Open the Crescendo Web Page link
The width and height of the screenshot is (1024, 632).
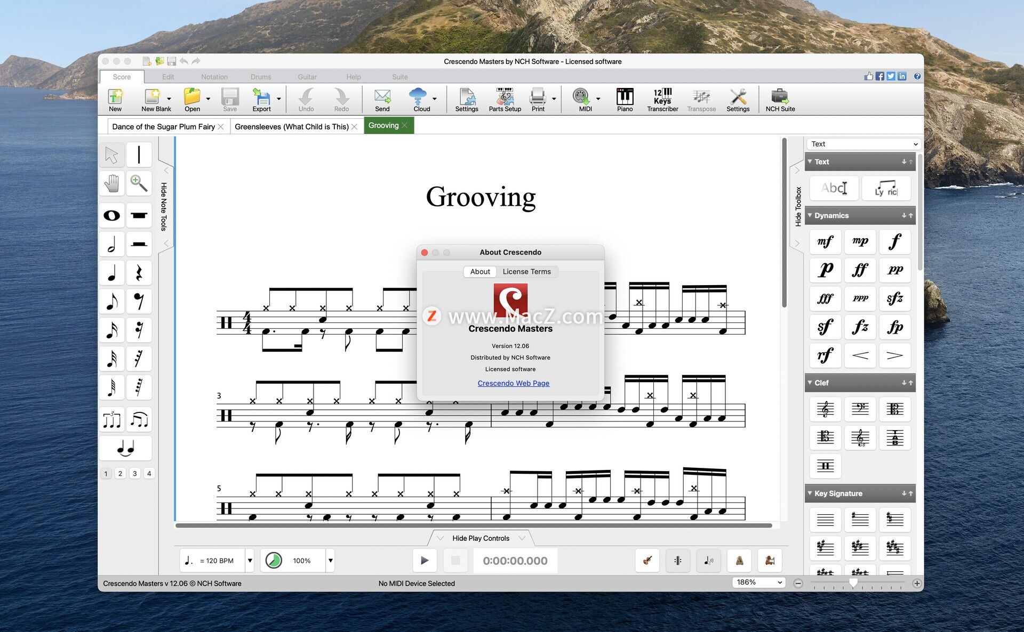[514, 383]
